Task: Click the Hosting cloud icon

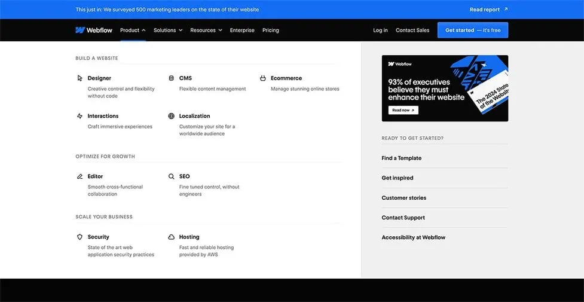Action: tap(172, 237)
